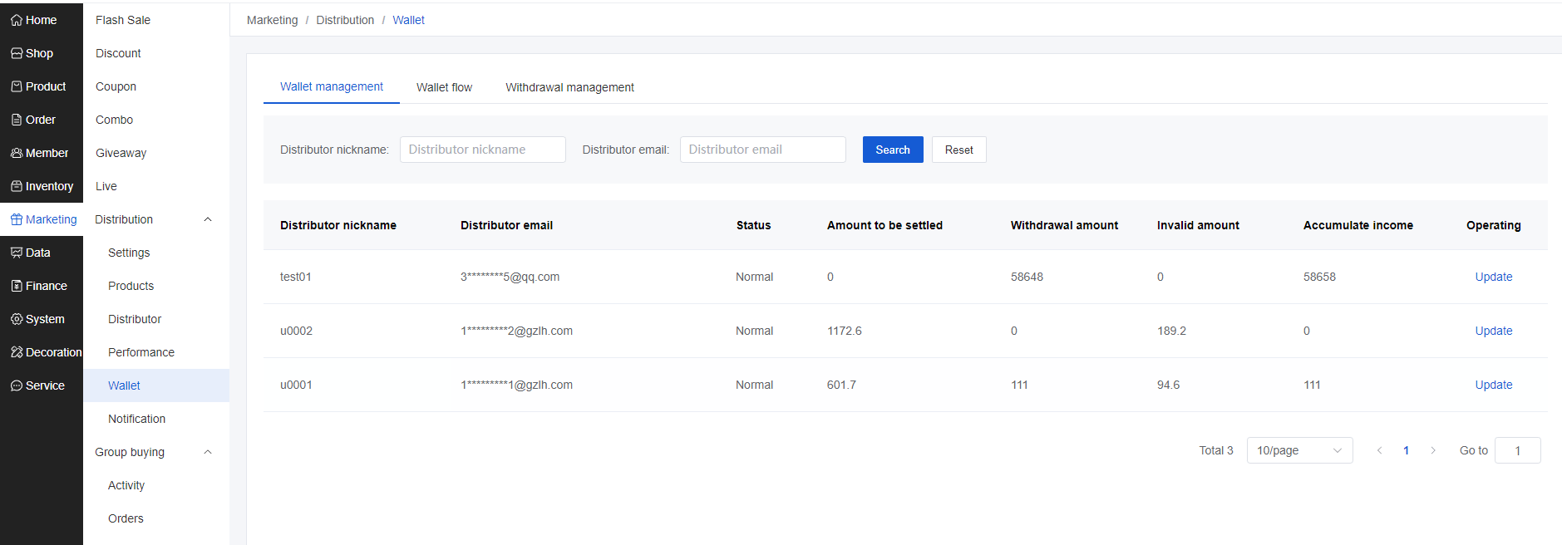The image size is (1562, 545).
Task: Click the Shop sidebar icon
Action: click(17, 53)
